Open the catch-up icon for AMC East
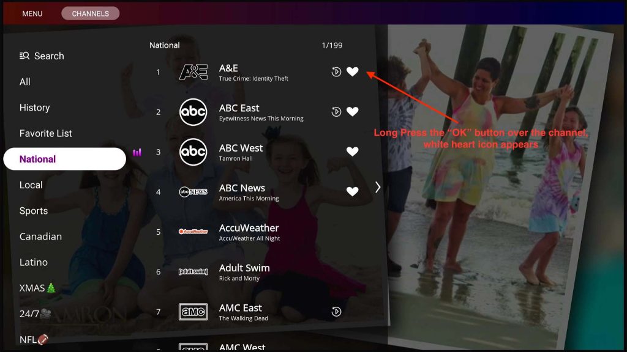The width and height of the screenshot is (627, 352). pyautogui.click(x=336, y=311)
